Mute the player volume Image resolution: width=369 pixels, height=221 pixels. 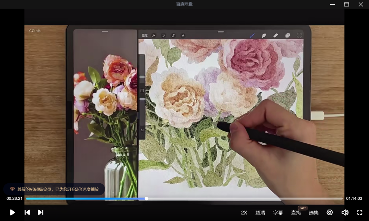pos(345,212)
